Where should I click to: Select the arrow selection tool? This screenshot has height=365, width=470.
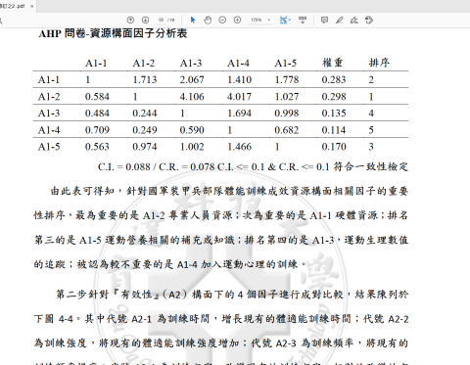193,20
